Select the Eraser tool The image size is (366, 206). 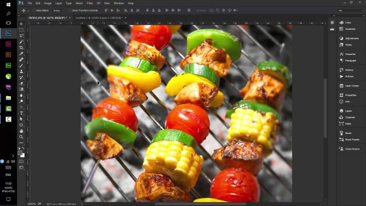[21, 83]
